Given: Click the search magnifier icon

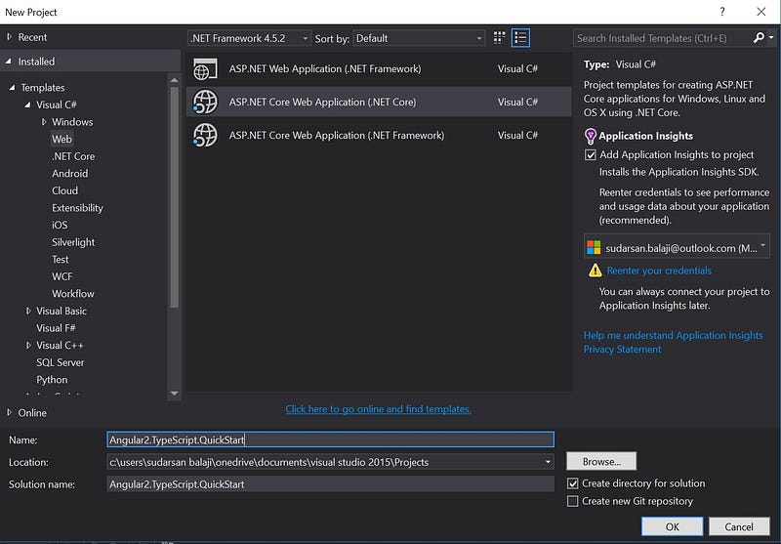Looking at the screenshot, I should (759, 38).
